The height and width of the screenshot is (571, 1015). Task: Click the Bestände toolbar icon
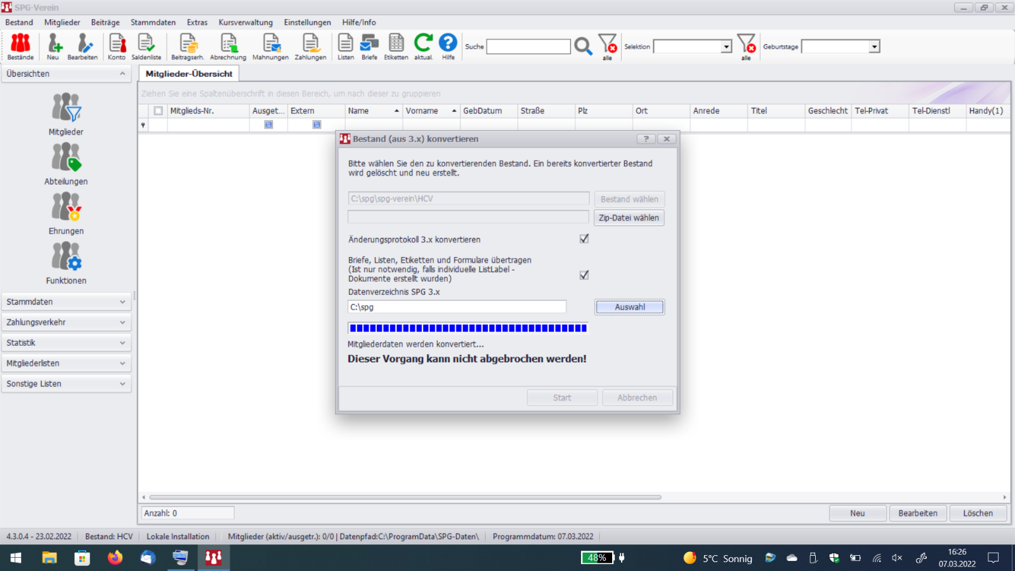point(20,46)
